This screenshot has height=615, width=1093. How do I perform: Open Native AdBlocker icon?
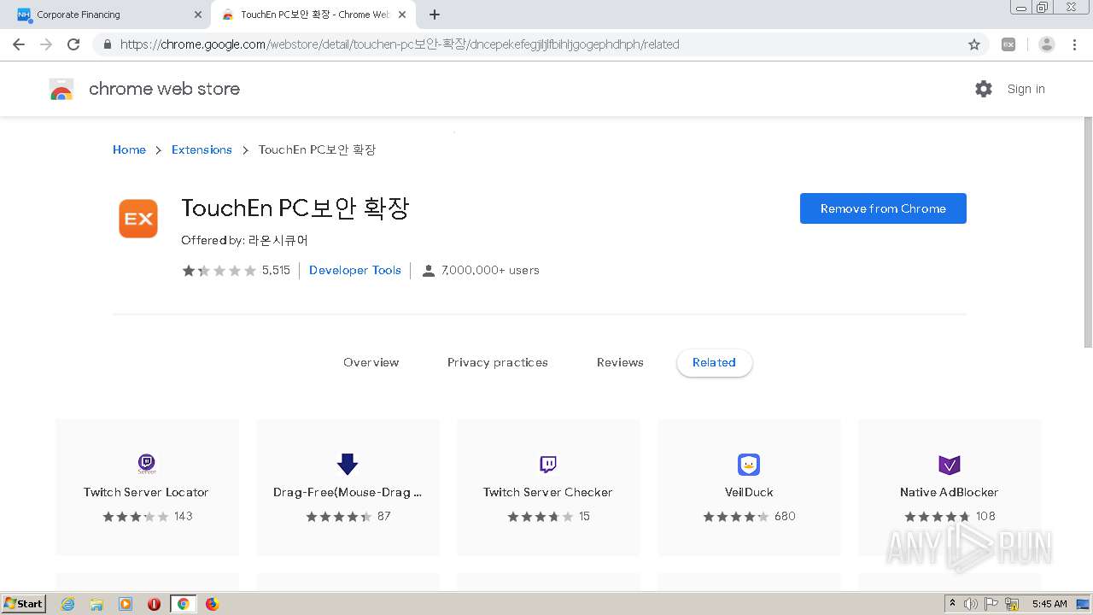click(950, 465)
